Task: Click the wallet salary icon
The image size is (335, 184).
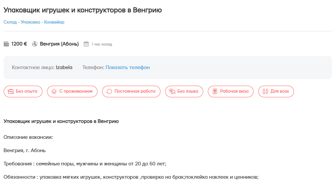Action: pyautogui.click(x=6, y=44)
